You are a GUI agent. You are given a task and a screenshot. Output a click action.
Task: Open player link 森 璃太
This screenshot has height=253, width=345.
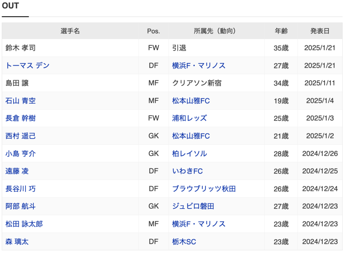[17, 242]
